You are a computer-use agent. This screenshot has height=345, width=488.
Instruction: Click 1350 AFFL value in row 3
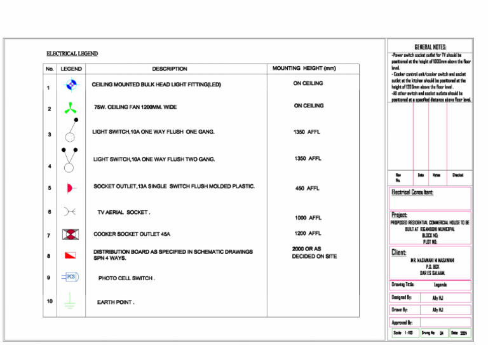[x=306, y=132]
